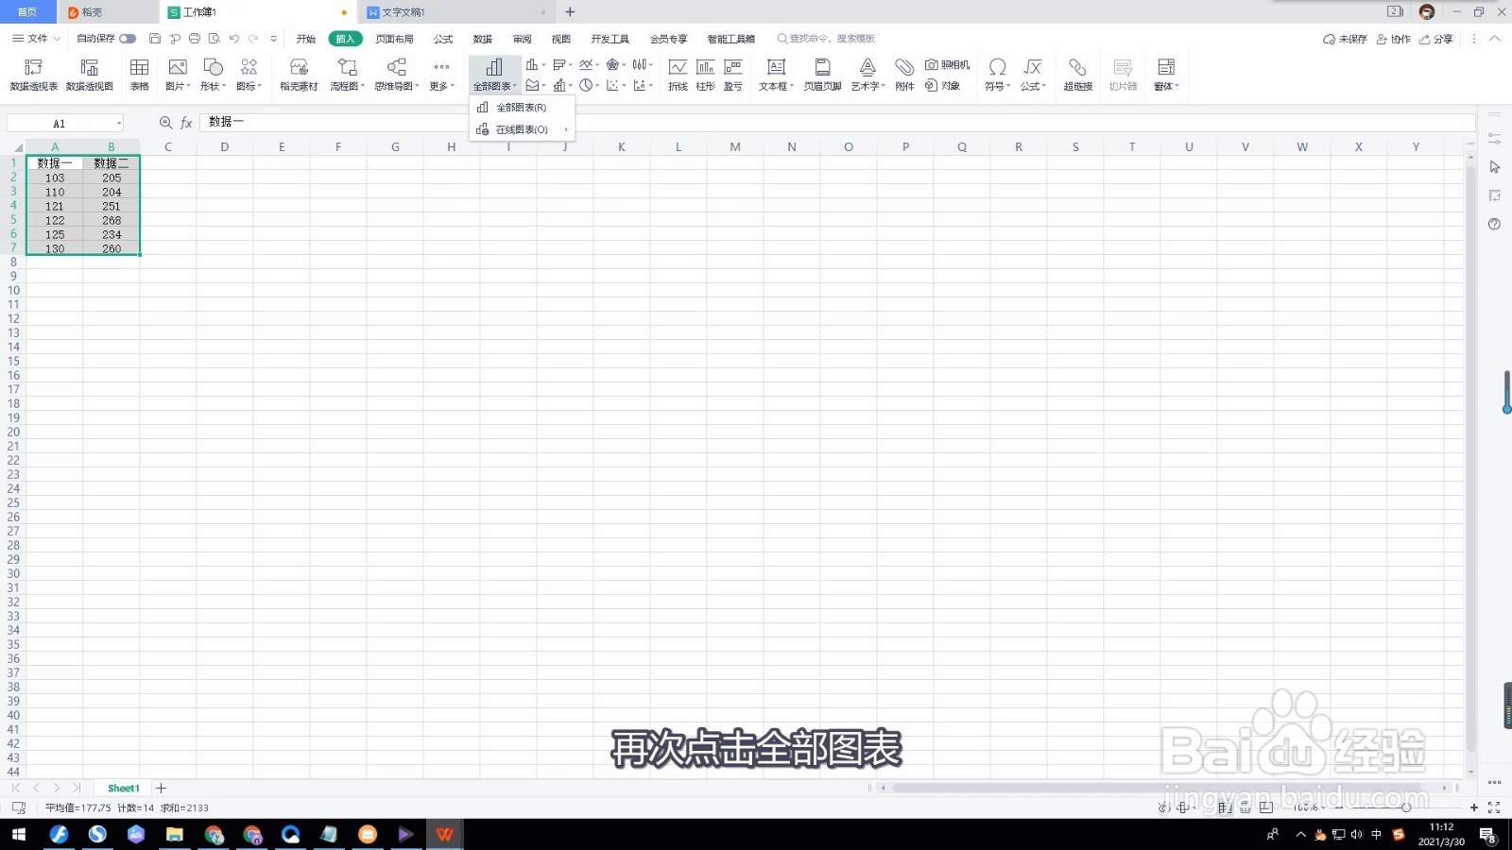Open the 全部图表 ribbon button
This screenshot has width=1512, height=850.
pyautogui.click(x=494, y=74)
